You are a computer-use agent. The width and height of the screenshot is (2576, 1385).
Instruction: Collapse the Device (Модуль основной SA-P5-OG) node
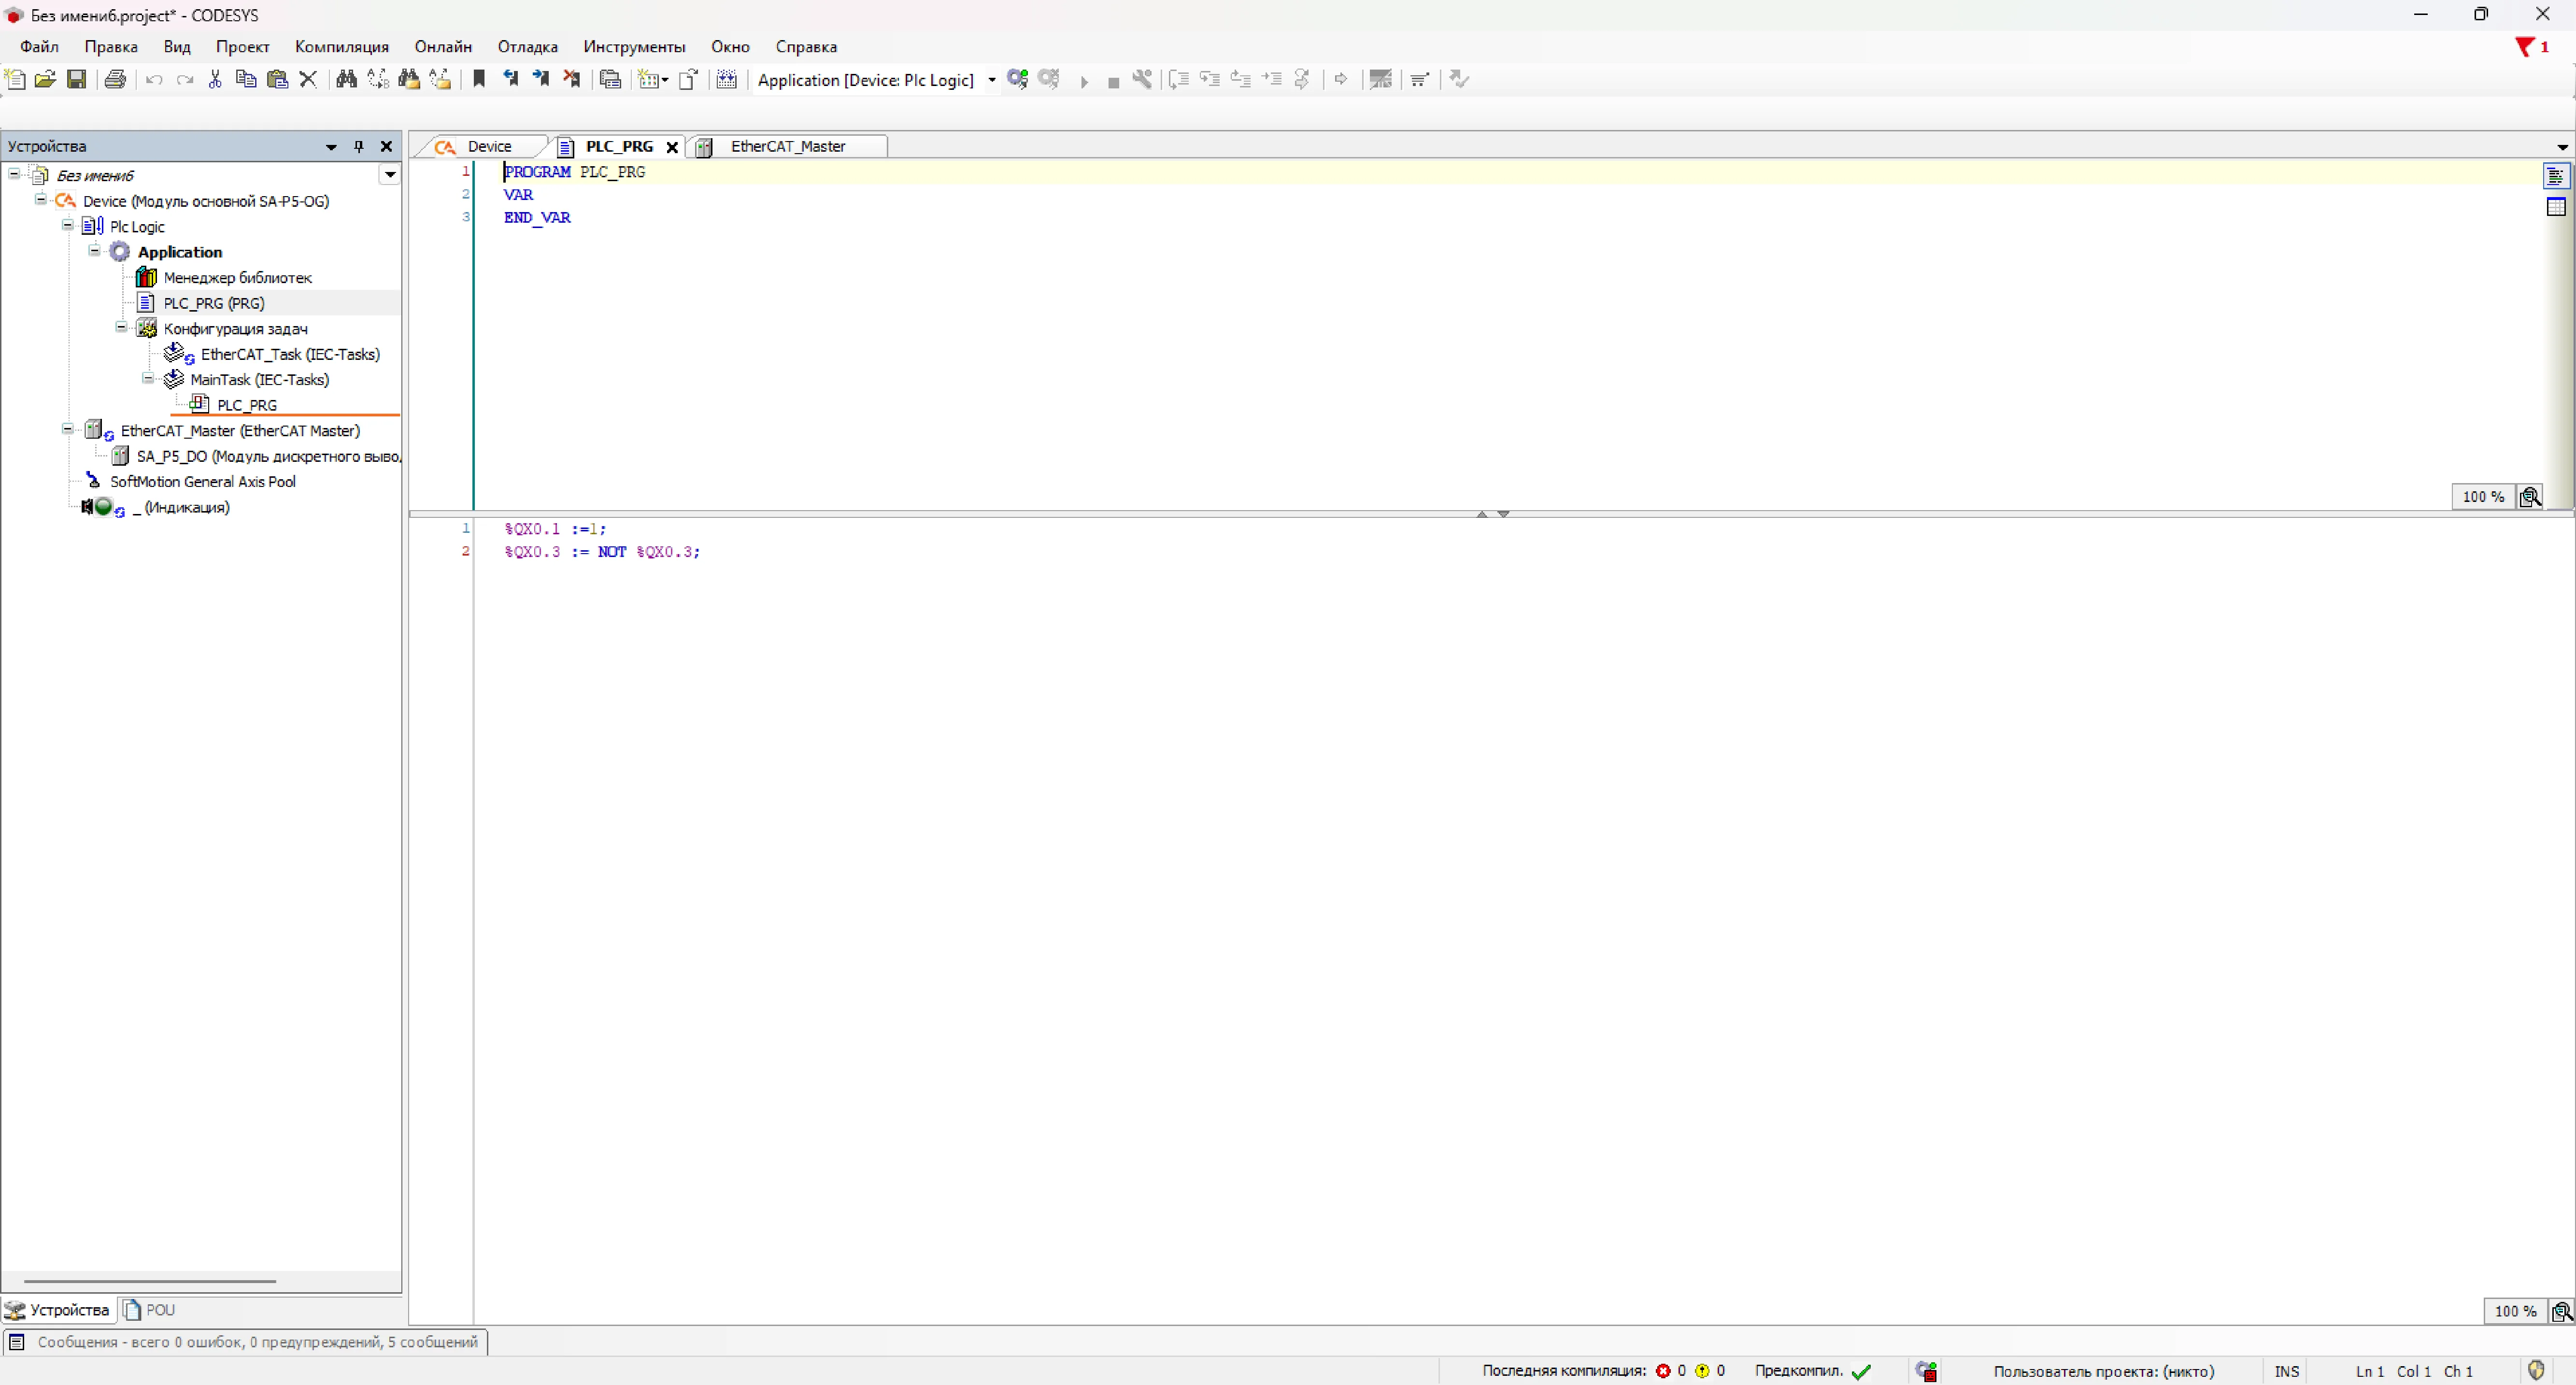tap(41, 200)
